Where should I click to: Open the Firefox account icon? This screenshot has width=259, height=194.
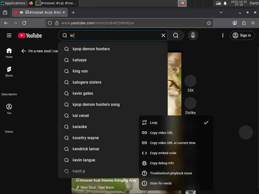click(x=235, y=23)
